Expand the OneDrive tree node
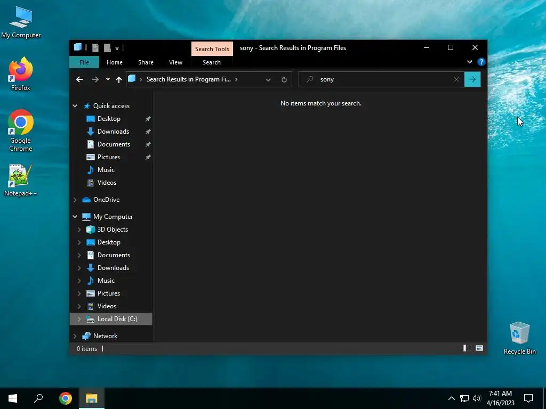The height and width of the screenshot is (409, 546). [75, 200]
